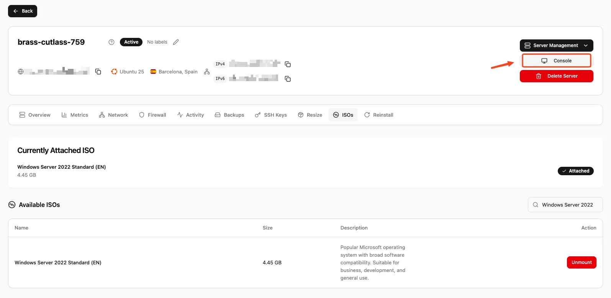611x298 pixels.
Task: Click the trash icon in Delete Server
Action: (x=539, y=76)
